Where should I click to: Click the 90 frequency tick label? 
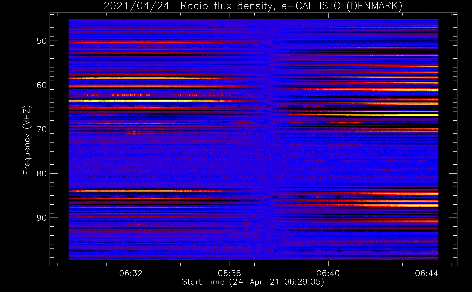pyautogui.click(x=41, y=218)
